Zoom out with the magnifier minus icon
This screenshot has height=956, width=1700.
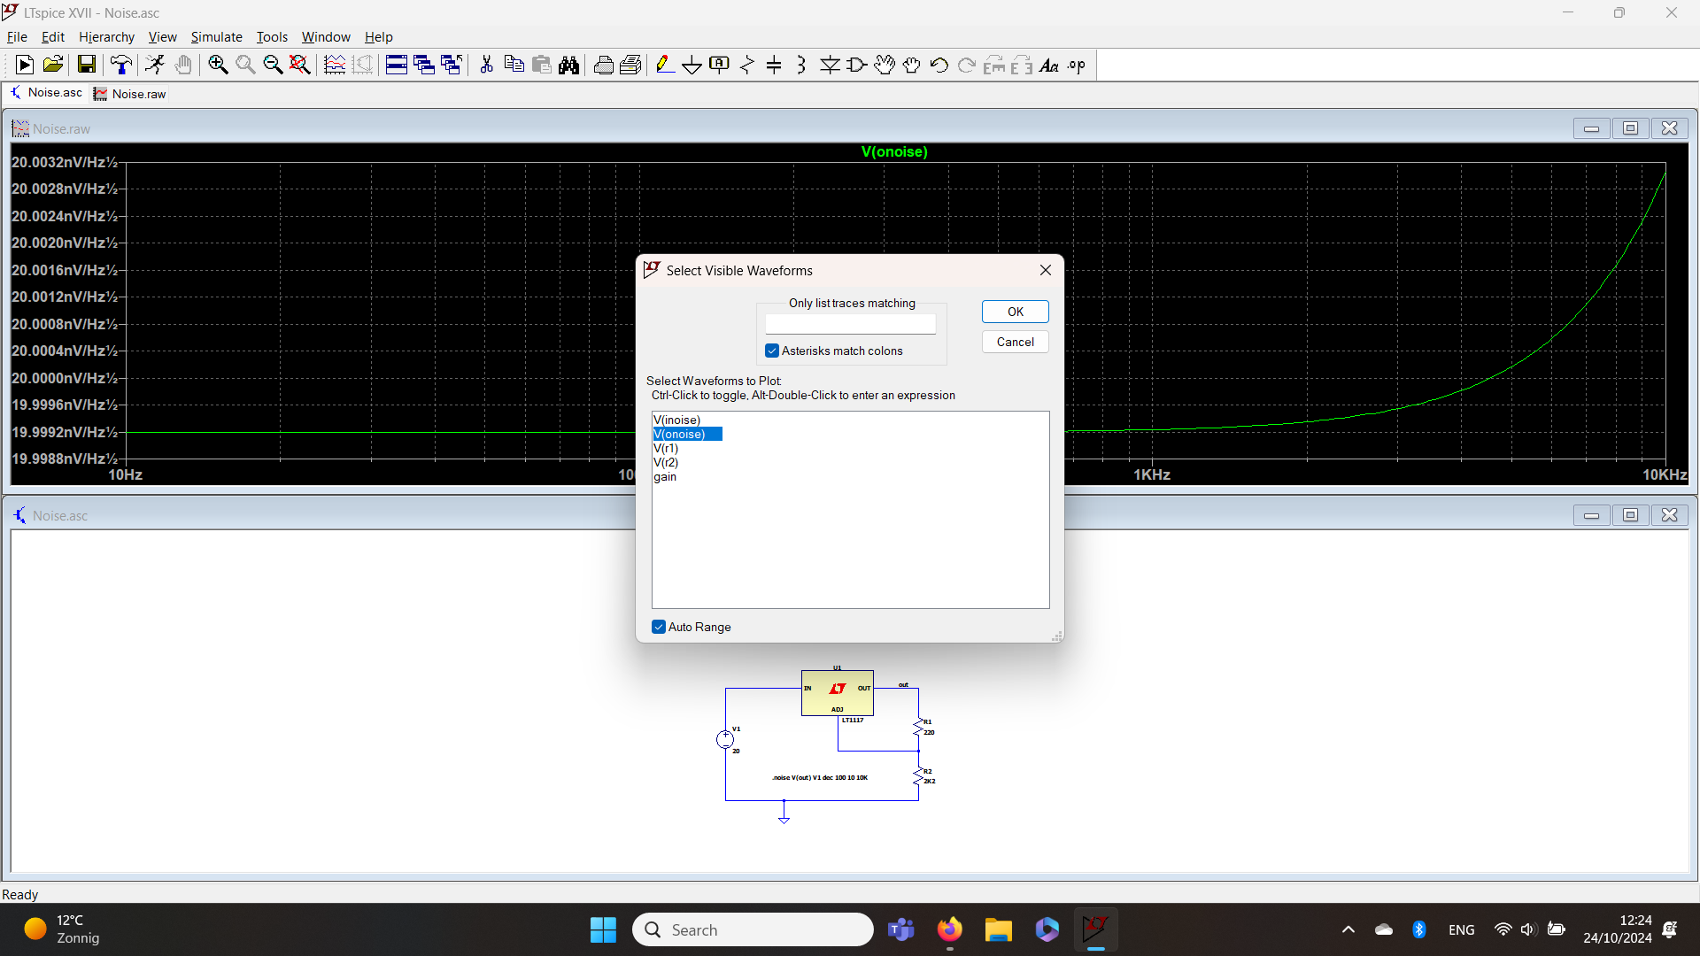click(273, 65)
